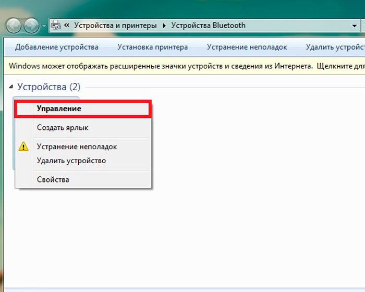Collapse the Устройства (2) group triangle
This screenshot has width=365, height=292.
pos(11,87)
